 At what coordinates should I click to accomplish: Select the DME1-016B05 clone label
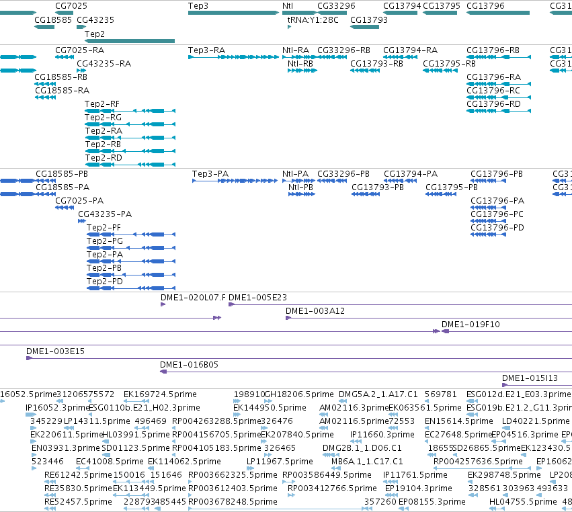pyautogui.click(x=189, y=365)
